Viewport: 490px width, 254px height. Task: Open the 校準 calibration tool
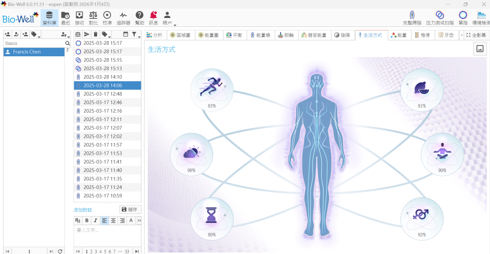tap(107, 18)
